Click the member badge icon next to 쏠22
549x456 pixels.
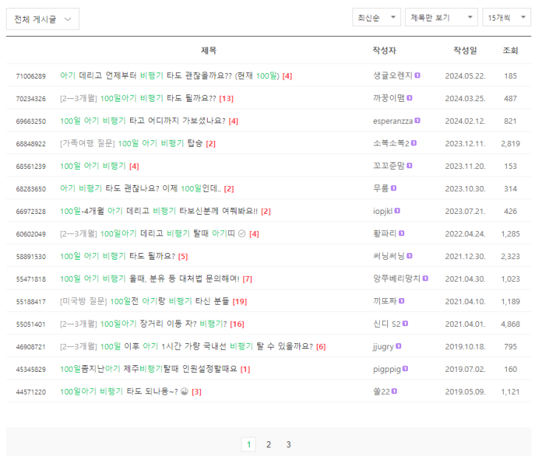click(x=395, y=391)
